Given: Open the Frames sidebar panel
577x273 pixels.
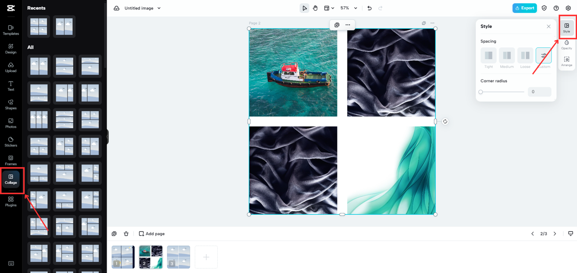Looking at the screenshot, I should (11, 160).
